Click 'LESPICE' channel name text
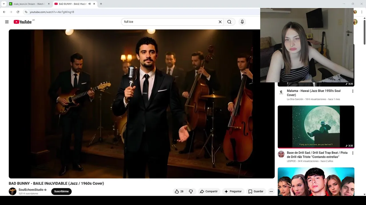 [291, 161]
